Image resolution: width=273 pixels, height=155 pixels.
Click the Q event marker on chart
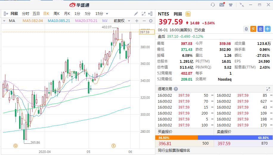(15, 145)
